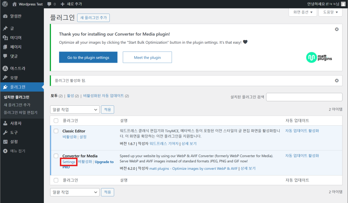Check the Classic Editor plugin checkbox
Image resolution: width=348 pixels, height=203 pixels.
[x=56, y=131]
